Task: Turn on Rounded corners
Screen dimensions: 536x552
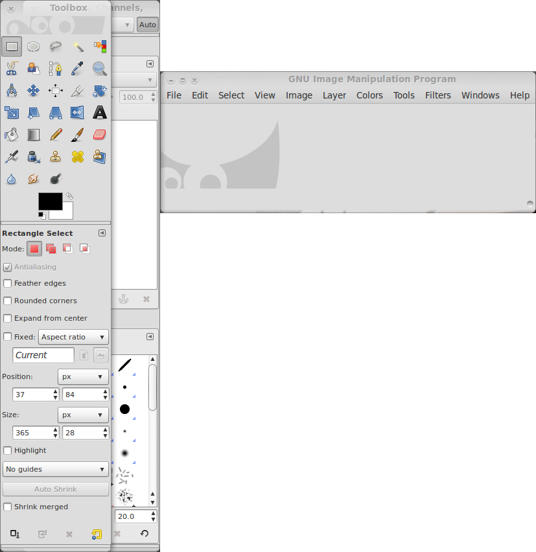Action: [7, 301]
